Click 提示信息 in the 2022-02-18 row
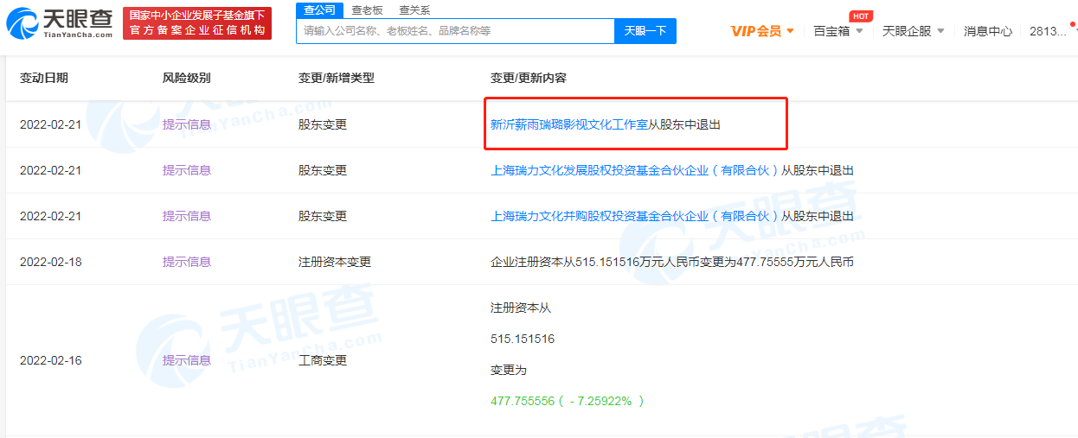The width and height of the screenshot is (1078, 438). pyautogui.click(x=187, y=262)
